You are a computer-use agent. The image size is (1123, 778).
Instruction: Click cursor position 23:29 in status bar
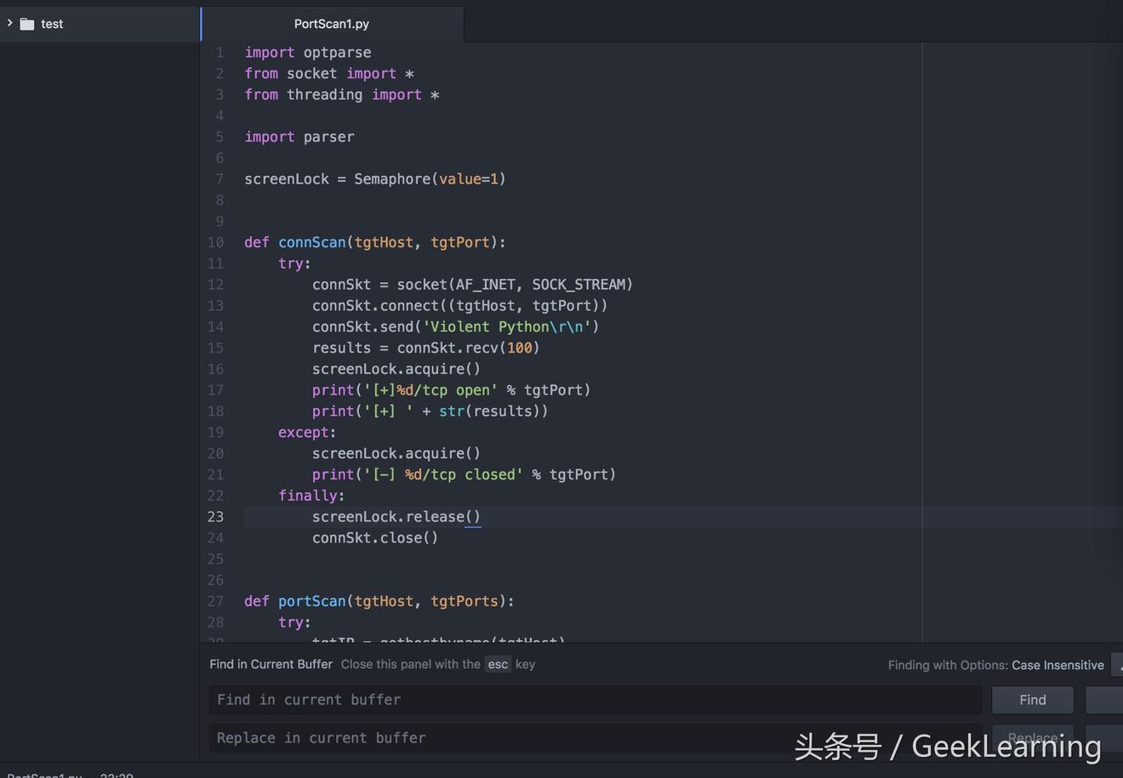pyautogui.click(x=117, y=775)
